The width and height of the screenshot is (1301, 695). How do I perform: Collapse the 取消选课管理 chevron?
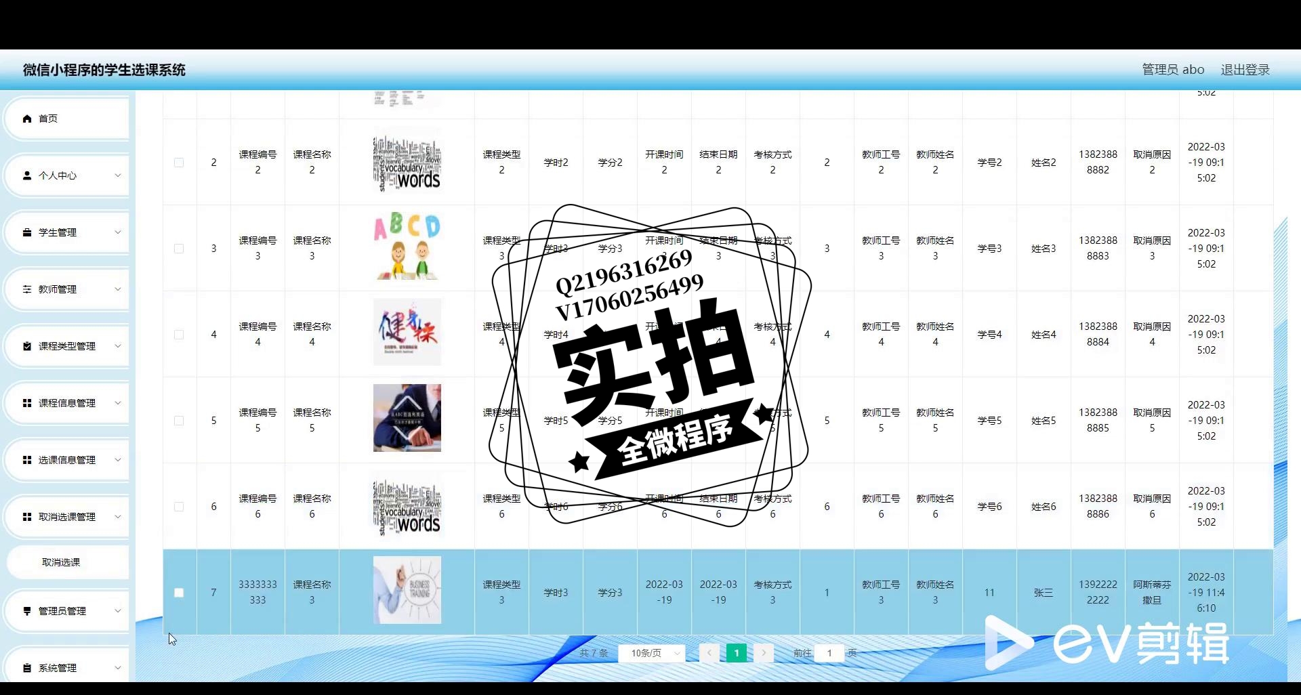coord(117,517)
